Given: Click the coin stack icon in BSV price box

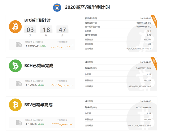Looking at the screenshot, I should coord(19,123).
